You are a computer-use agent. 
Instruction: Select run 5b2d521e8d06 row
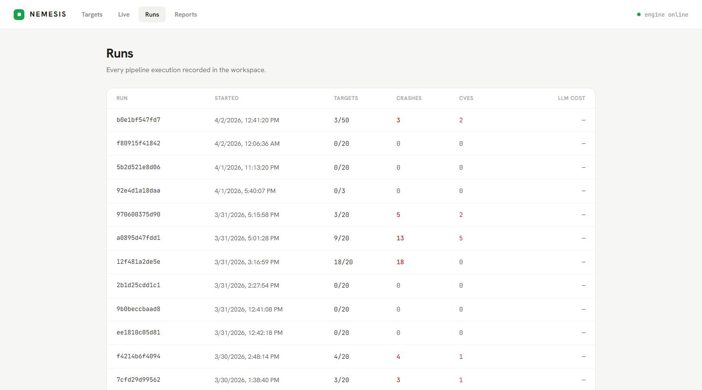[351, 167]
